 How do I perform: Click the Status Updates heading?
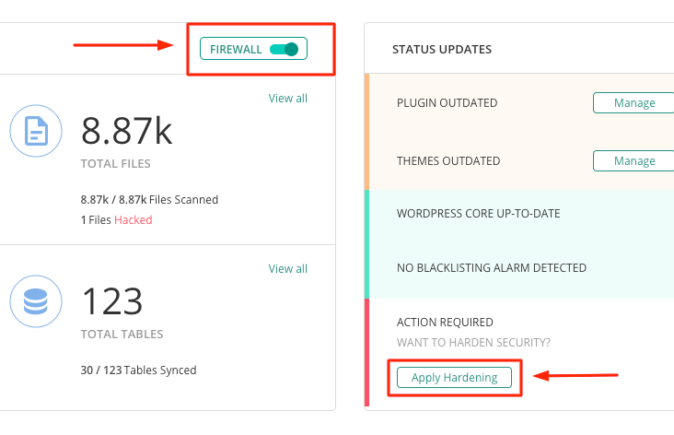(x=441, y=50)
